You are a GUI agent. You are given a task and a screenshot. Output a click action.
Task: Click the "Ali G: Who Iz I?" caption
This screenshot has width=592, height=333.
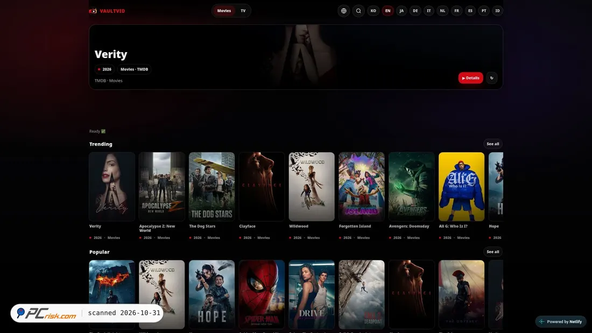[x=453, y=226]
